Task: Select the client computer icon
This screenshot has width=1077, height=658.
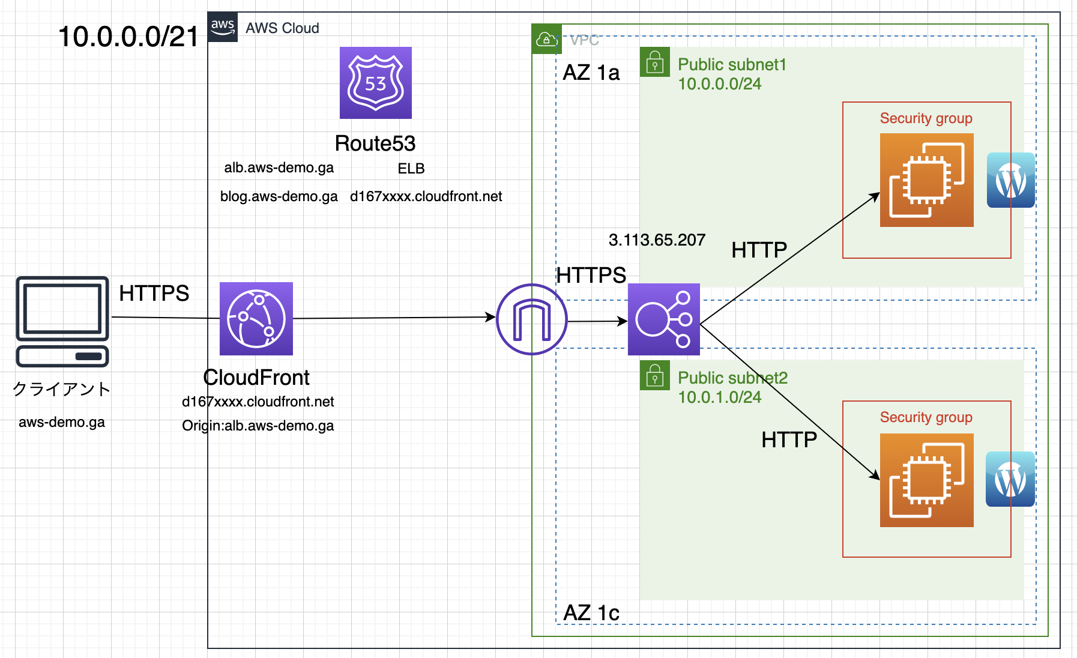Action: coord(62,322)
